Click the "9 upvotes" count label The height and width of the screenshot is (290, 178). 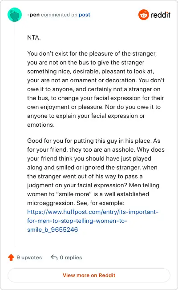point(29,258)
